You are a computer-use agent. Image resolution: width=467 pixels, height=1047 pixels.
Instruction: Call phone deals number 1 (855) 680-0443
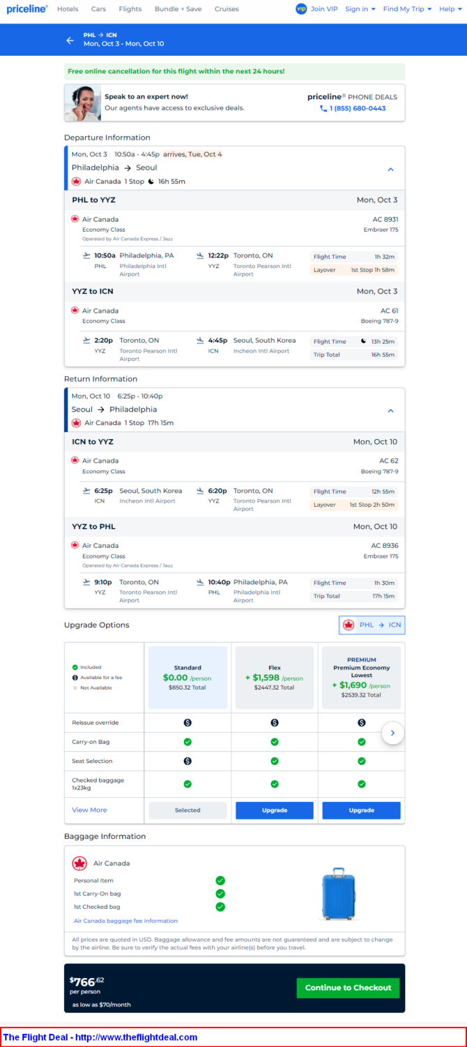coord(353,108)
